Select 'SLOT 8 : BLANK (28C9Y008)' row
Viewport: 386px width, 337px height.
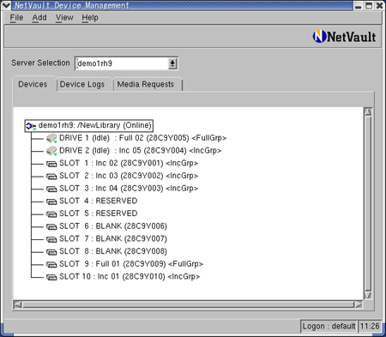coord(107,251)
